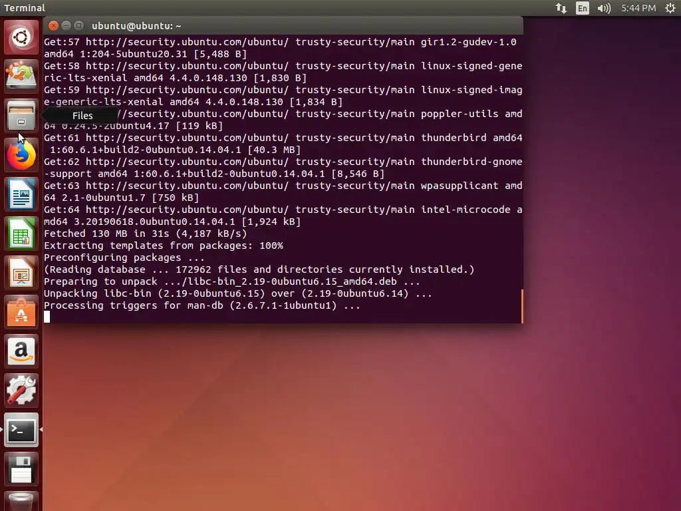
Task: Open LibreOffice Writer from the launcher
Action: click(x=21, y=194)
